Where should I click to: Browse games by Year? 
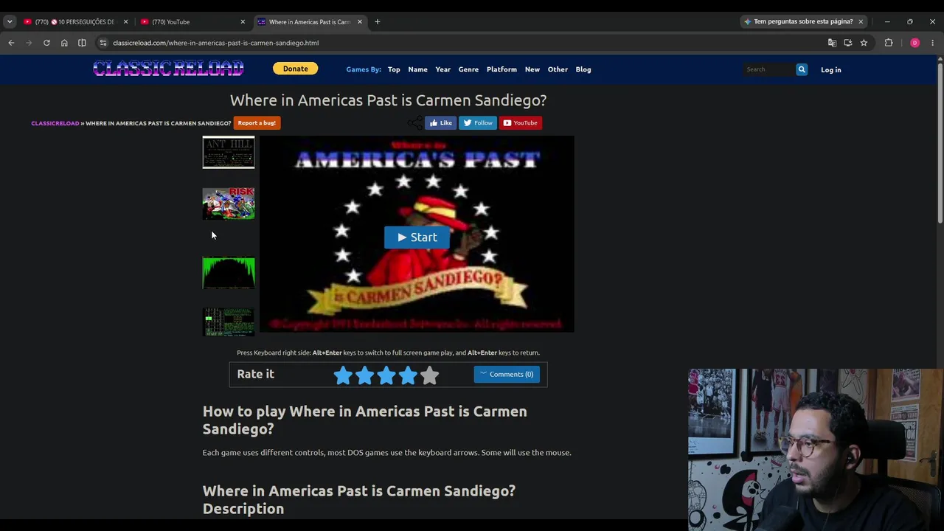[x=442, y=69]
